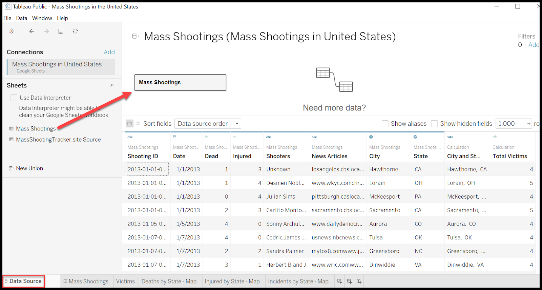Open the Window menu
The image size is (542, 290).
(x=42, y=18)
